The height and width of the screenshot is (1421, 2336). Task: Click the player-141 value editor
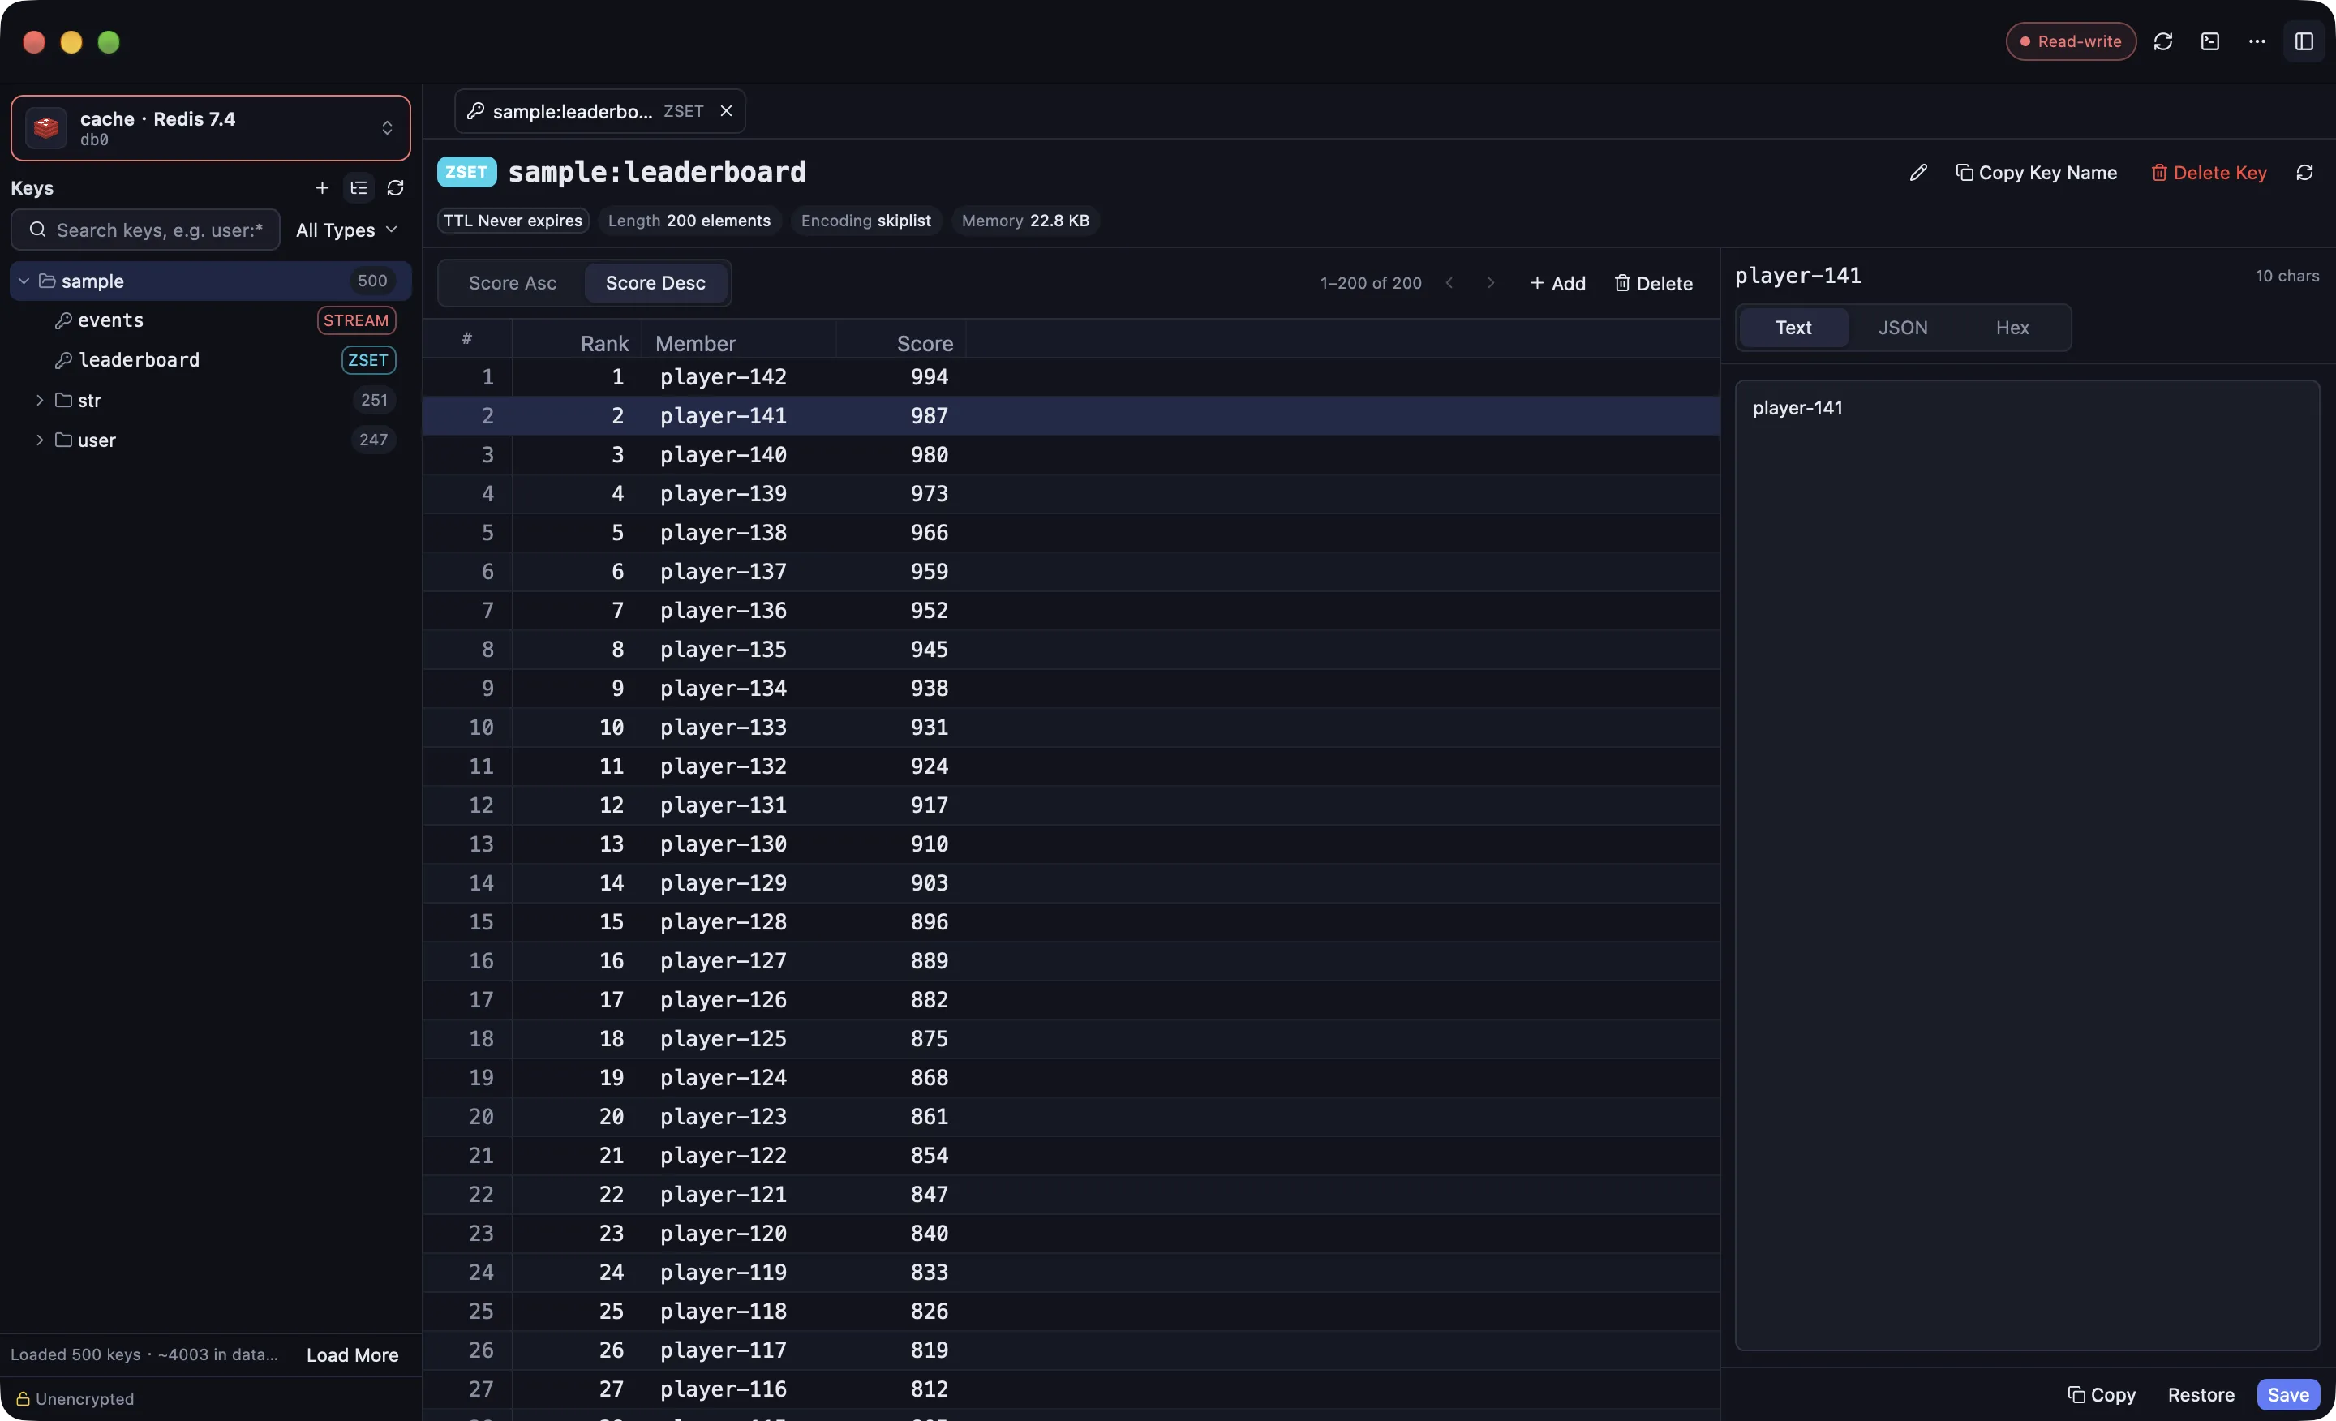[2027, 865]
